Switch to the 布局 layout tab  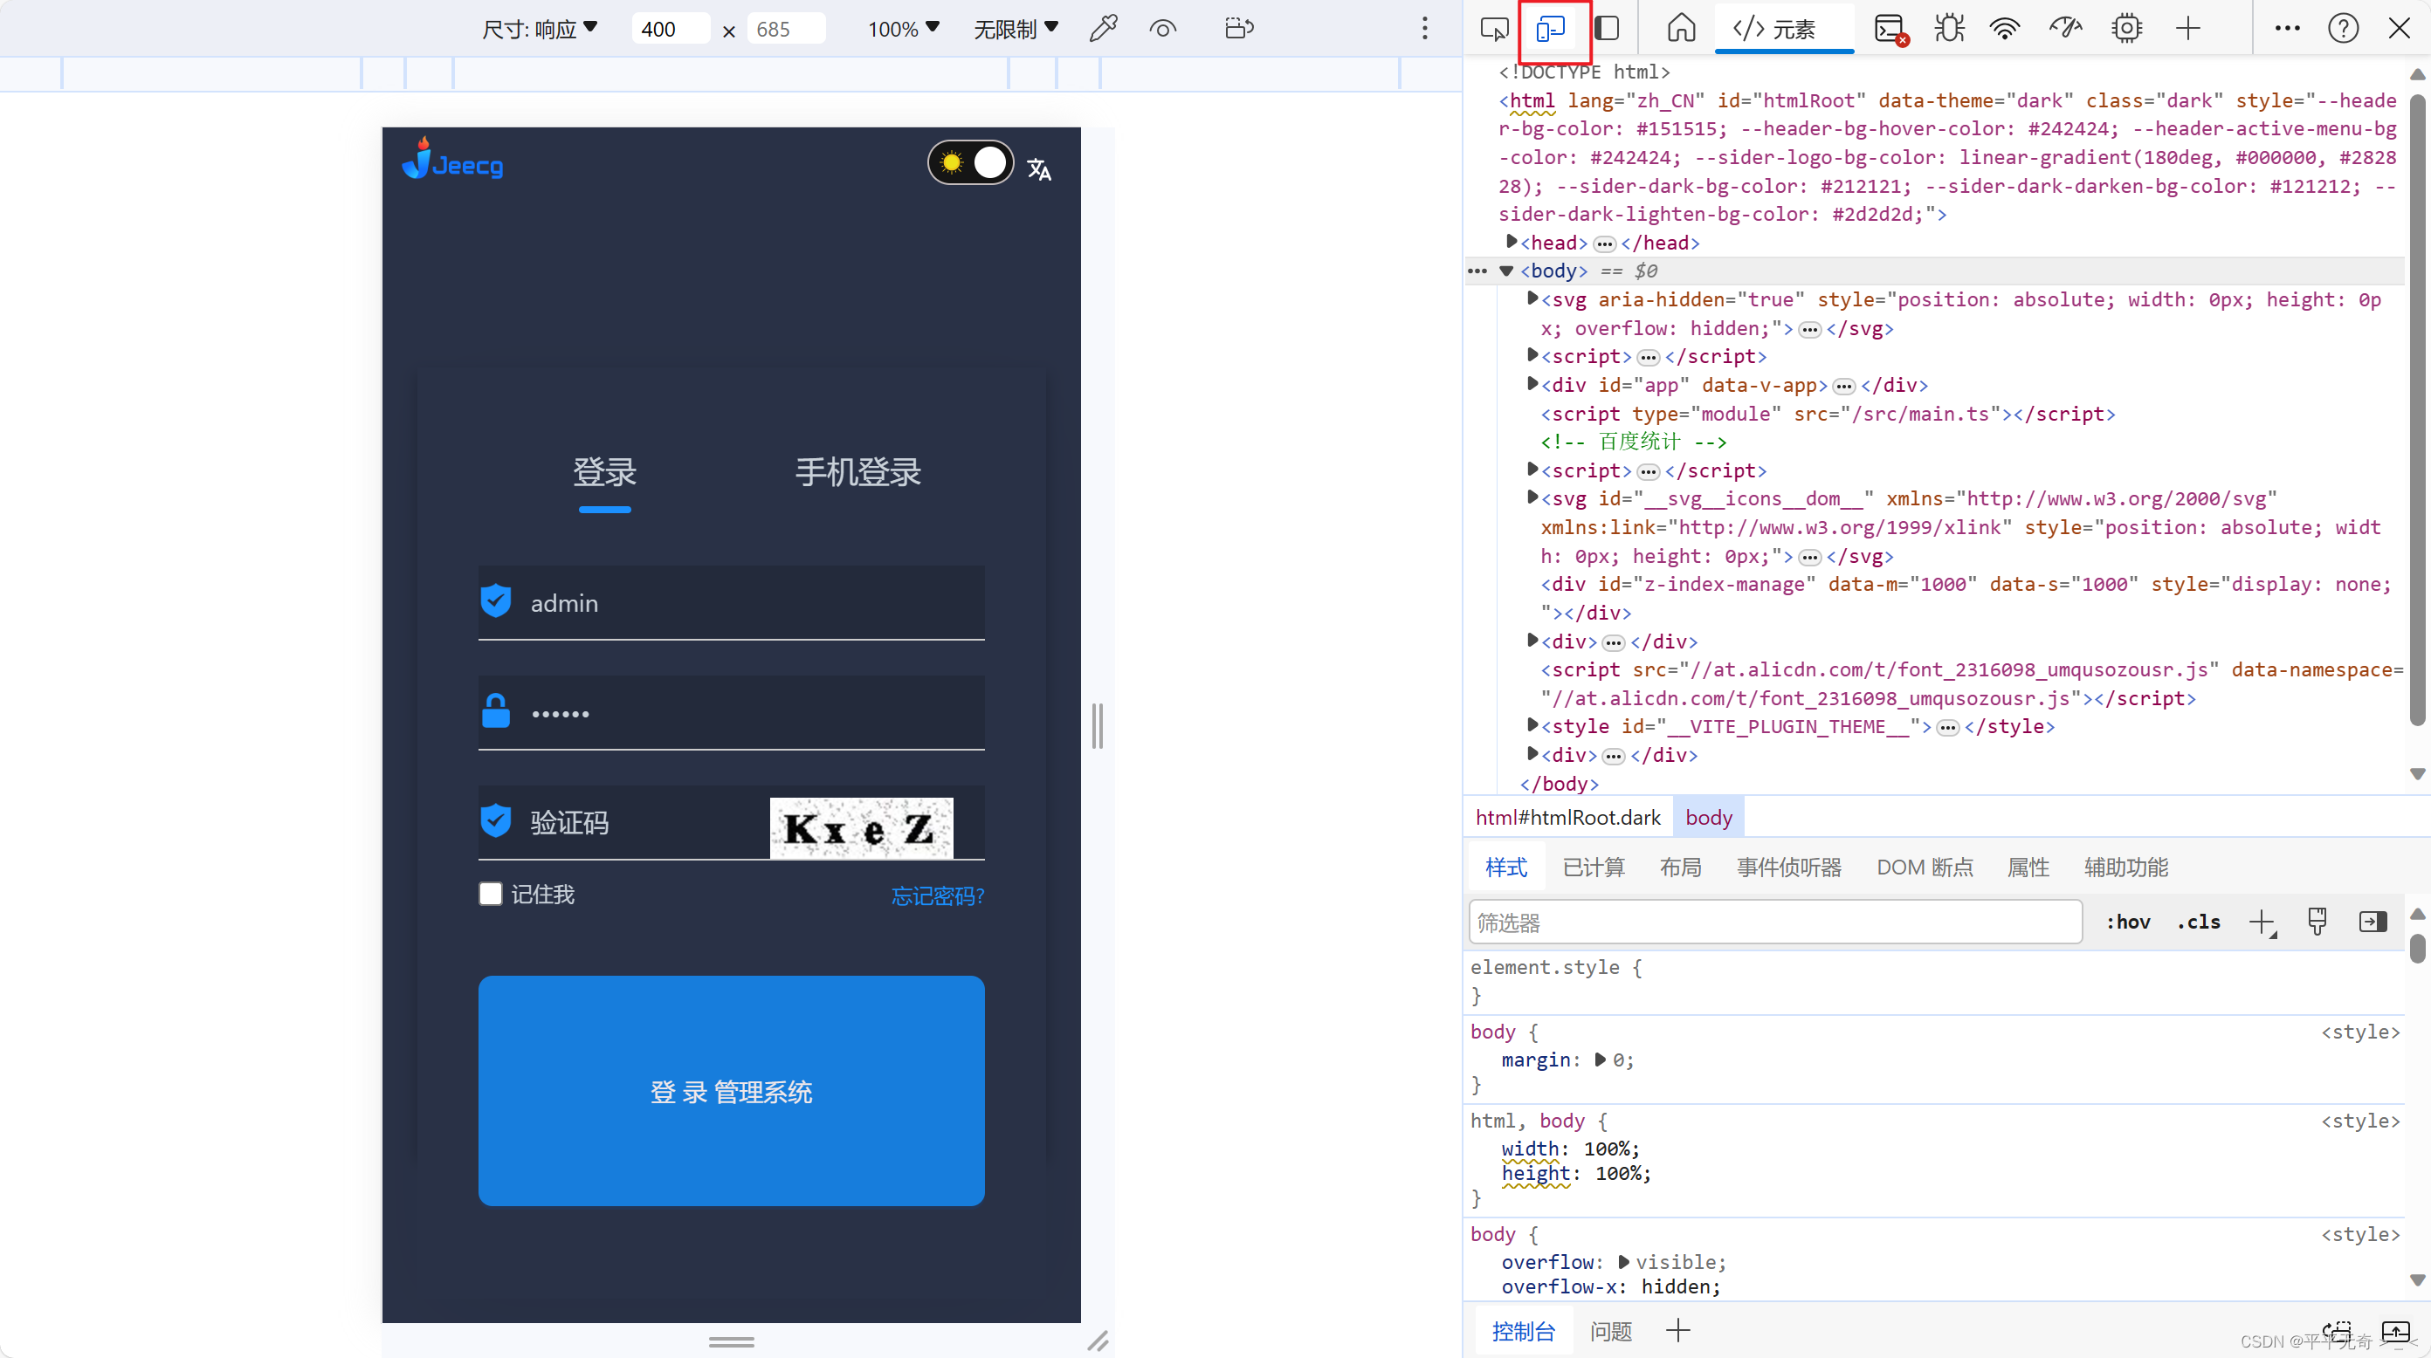pos(1680,867)
